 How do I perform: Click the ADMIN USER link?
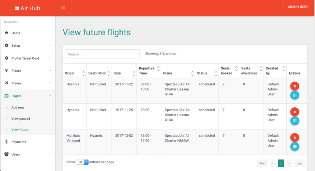pos(298,7)
